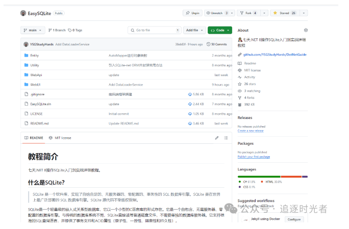Open the EasySQLite.sln file
Screen dimensions: 349x229
tap(41, 104)
